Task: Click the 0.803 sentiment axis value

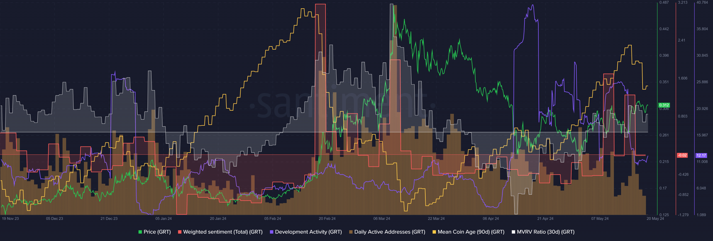Action: tap(683, 116)
